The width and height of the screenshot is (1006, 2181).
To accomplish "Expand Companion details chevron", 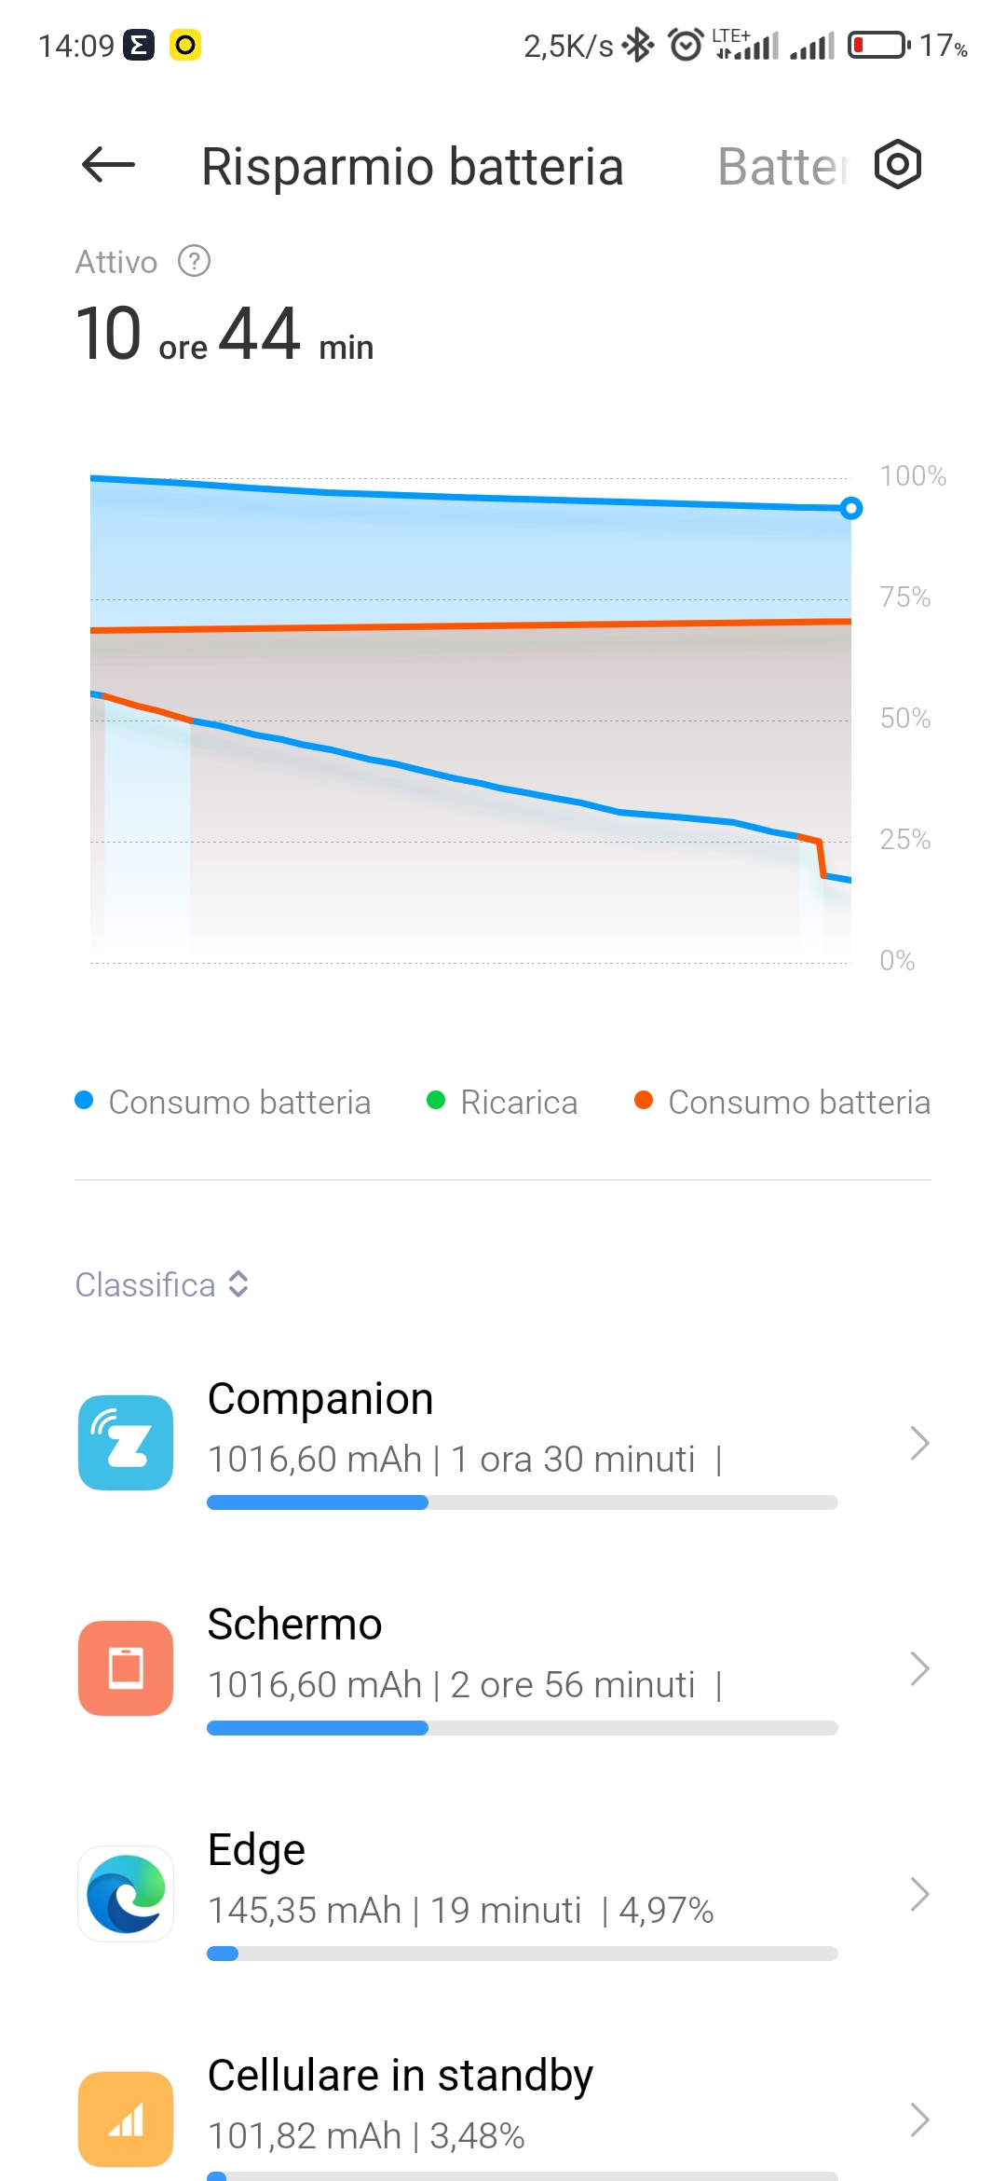I will tap(919, 1443).
